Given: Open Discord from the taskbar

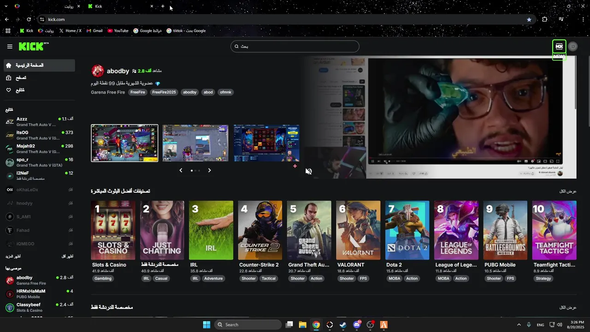Looking at the screenshot, I should (x=357, y=325).
